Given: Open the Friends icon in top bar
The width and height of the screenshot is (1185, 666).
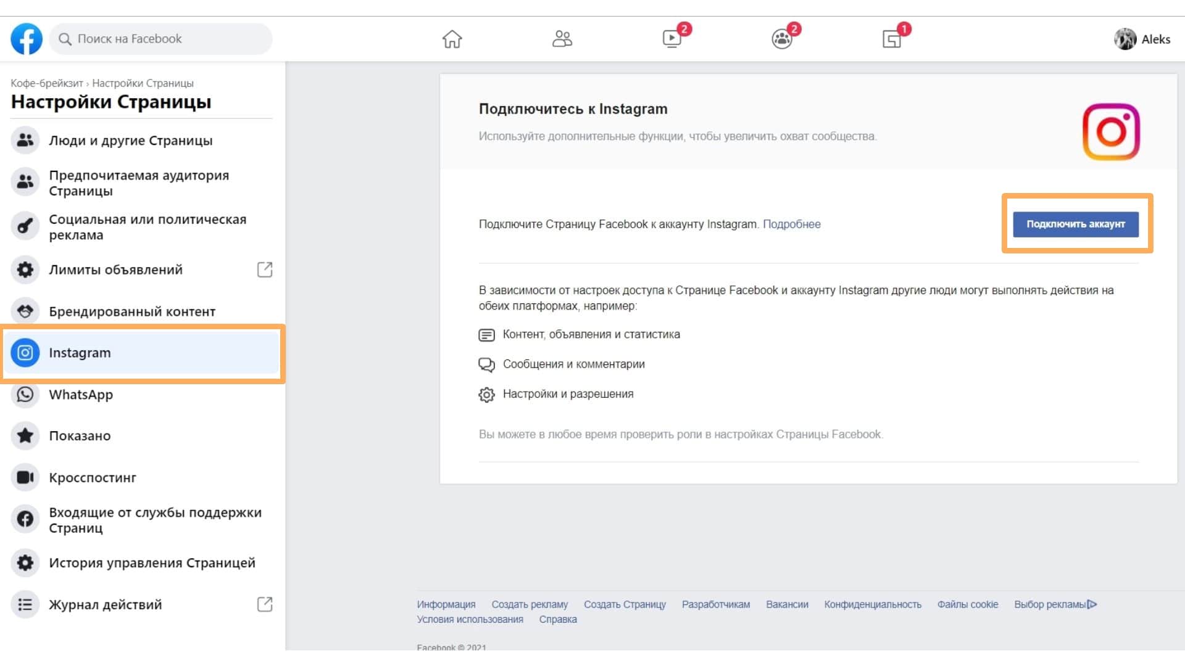Looking at the screenshot, I should (562, 39).
